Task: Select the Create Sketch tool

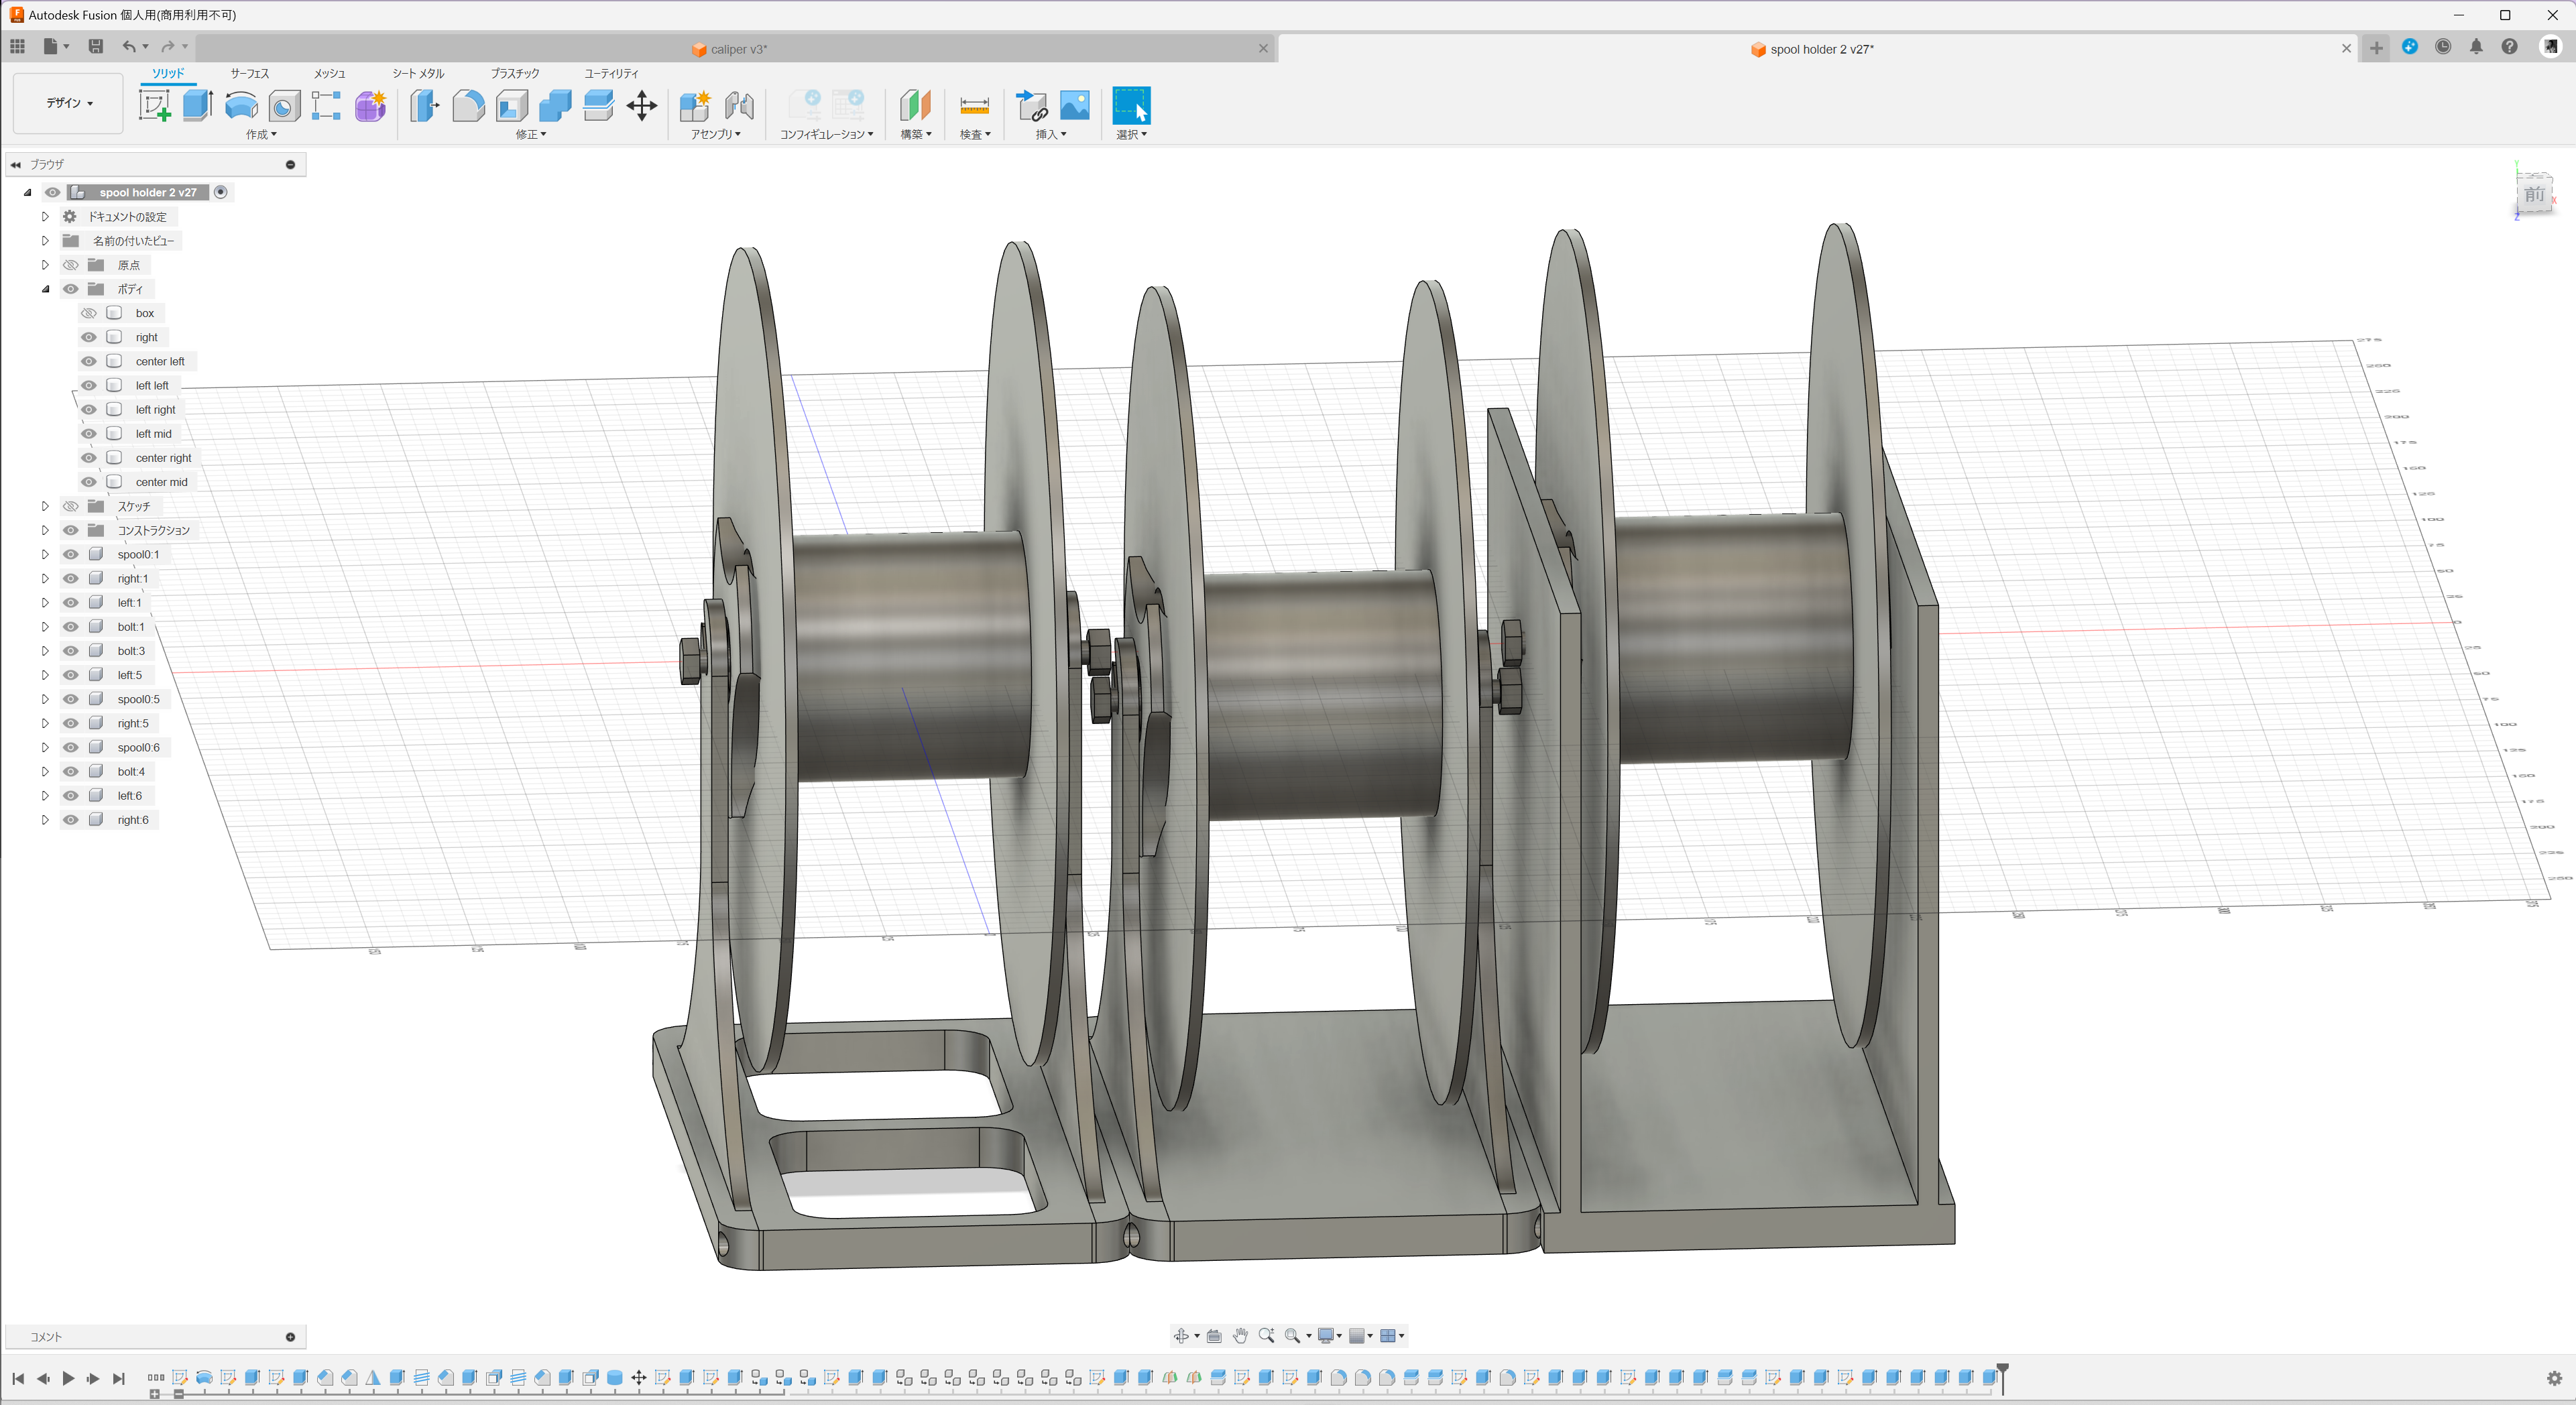Action: (154, 105)
